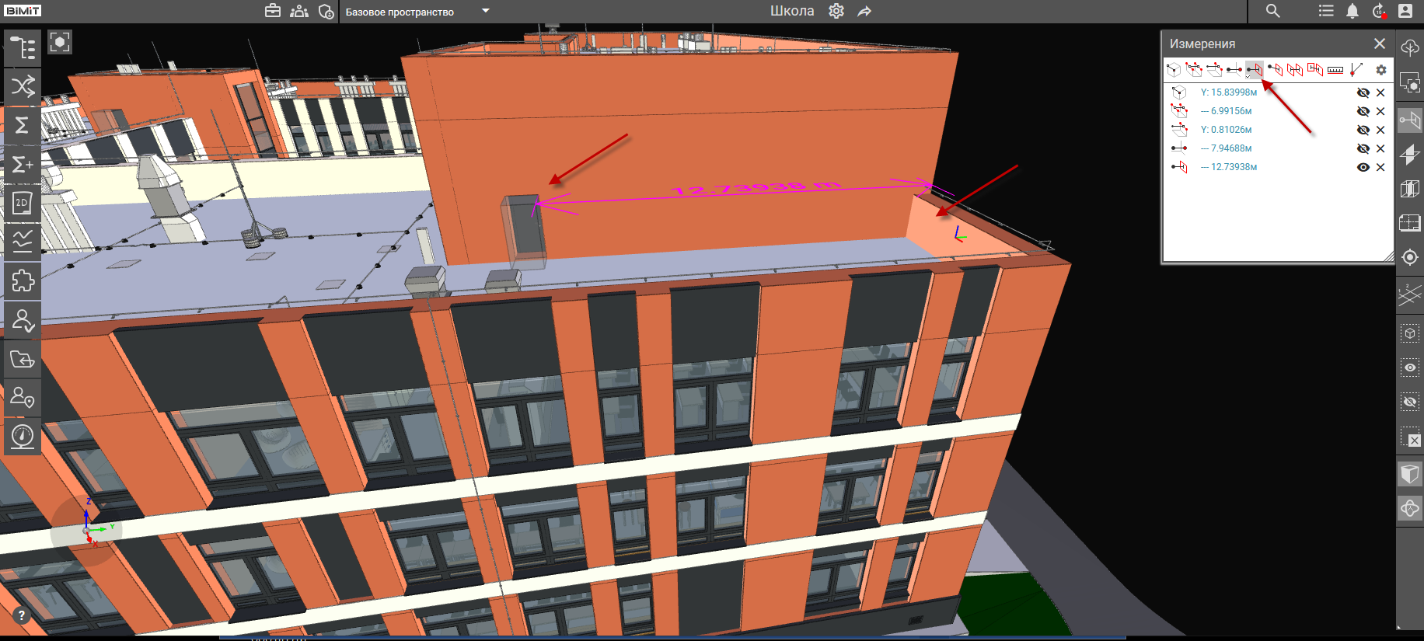This screenshot has height=641, width=1424.
Task: Open the puzzle-piece plugins tool
Action: [23, 280]
